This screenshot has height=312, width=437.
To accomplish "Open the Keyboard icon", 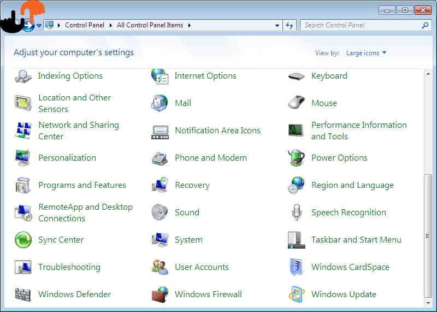I will pyautogui.click(x=296, y=76).
